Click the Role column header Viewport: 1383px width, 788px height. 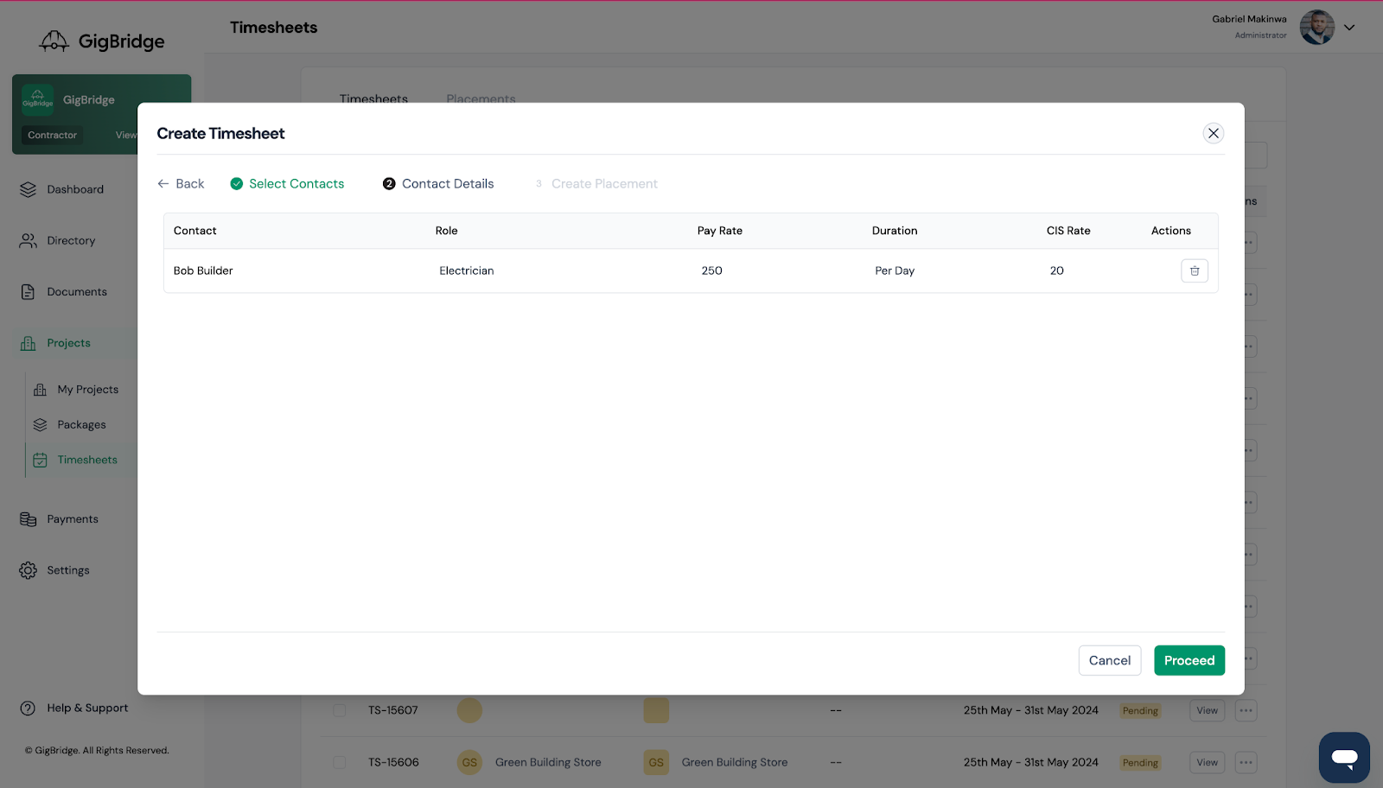point(447,231)
